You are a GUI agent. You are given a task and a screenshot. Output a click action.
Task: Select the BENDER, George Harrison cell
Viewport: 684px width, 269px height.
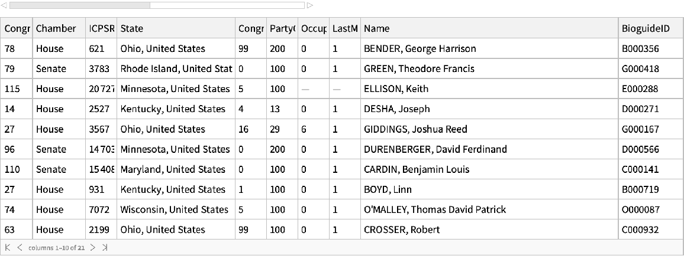(420, 49)
